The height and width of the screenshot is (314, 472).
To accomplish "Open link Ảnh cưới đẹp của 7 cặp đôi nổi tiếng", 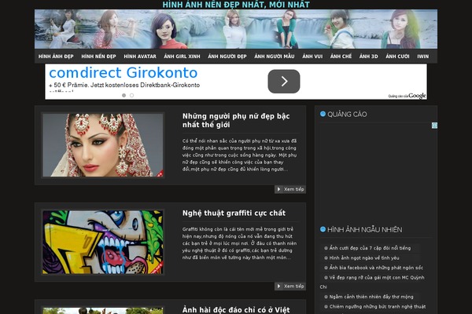I will [x=370, y=248].
